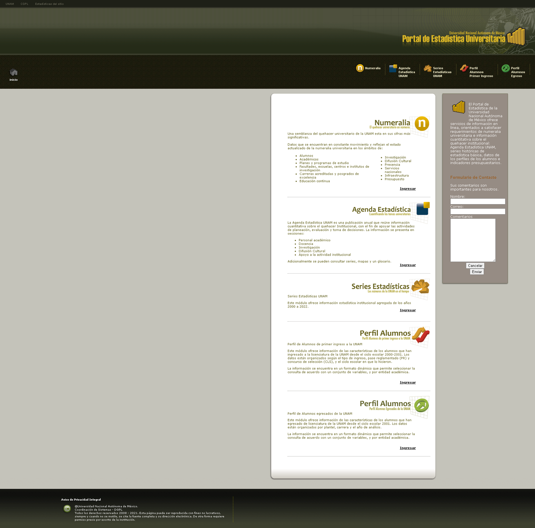Open UNAM link in top bar

(10, 4)
